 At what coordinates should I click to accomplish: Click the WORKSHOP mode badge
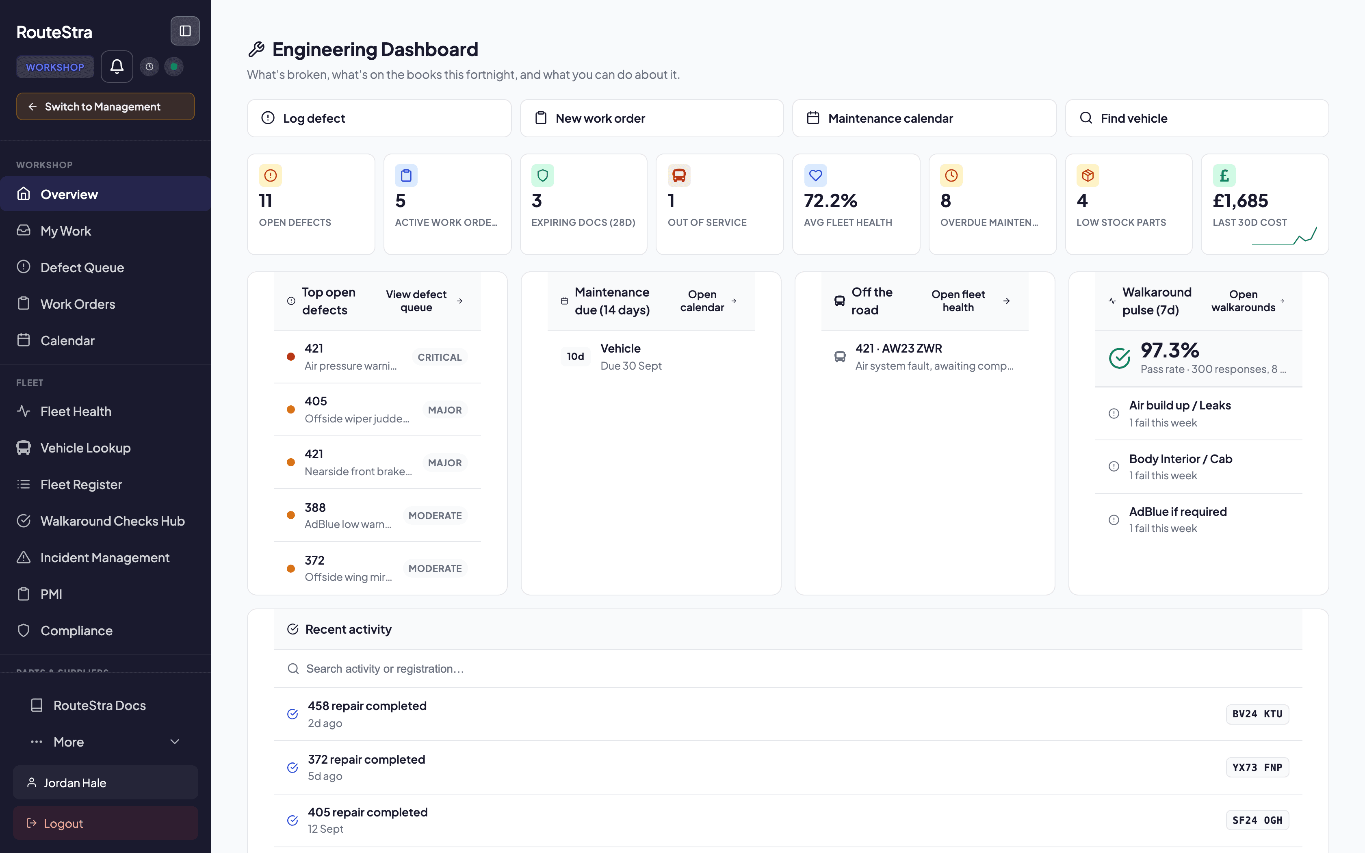point(55,67)
